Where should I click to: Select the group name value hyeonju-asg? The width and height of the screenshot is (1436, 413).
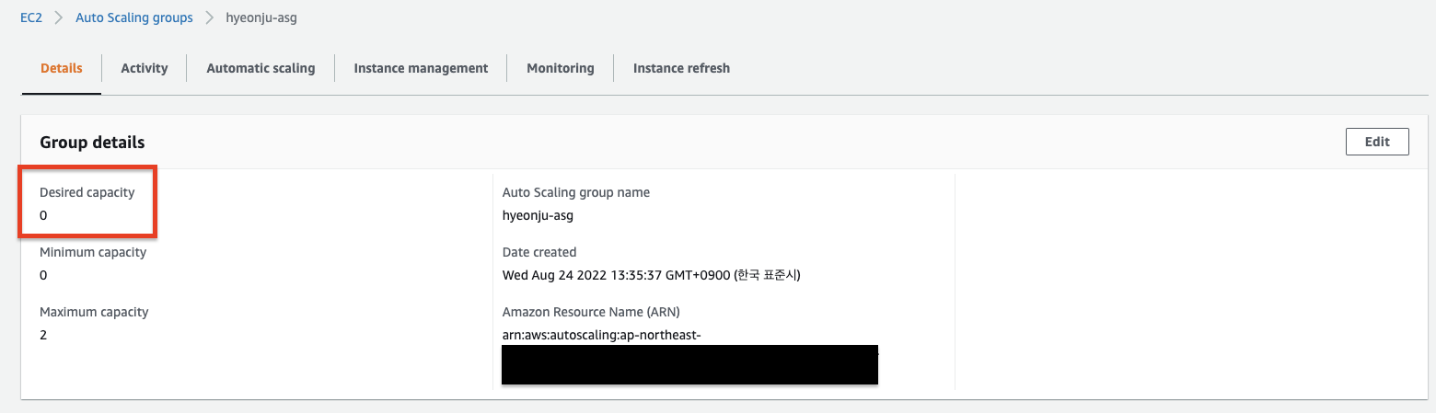(538, 215)
